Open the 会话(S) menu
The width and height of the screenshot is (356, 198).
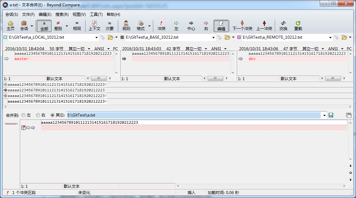(x=12, y=15)
